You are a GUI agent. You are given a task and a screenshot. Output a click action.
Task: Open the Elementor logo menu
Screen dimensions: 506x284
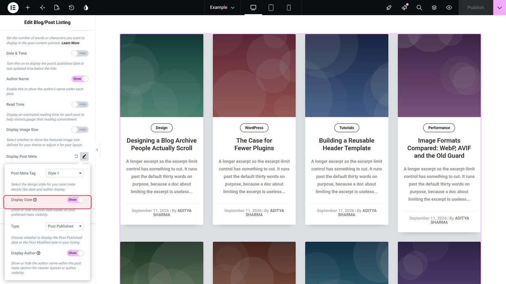point(13,8)
